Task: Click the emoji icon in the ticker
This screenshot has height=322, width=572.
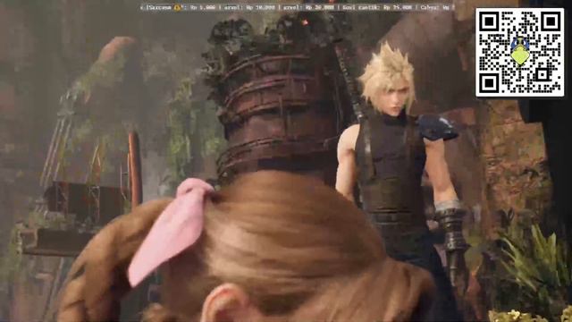Action: click(x=178, y=7)
